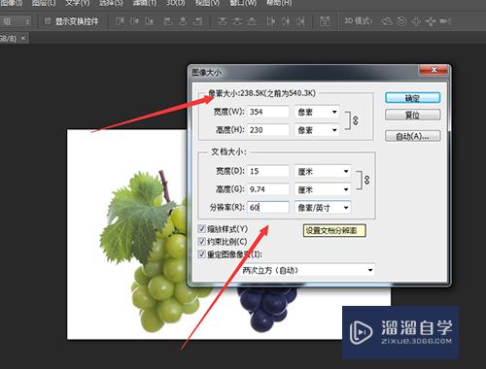The image size is (486, 369).
Task: Click the auto-align layers icon
Action: (x=325, y=21)
